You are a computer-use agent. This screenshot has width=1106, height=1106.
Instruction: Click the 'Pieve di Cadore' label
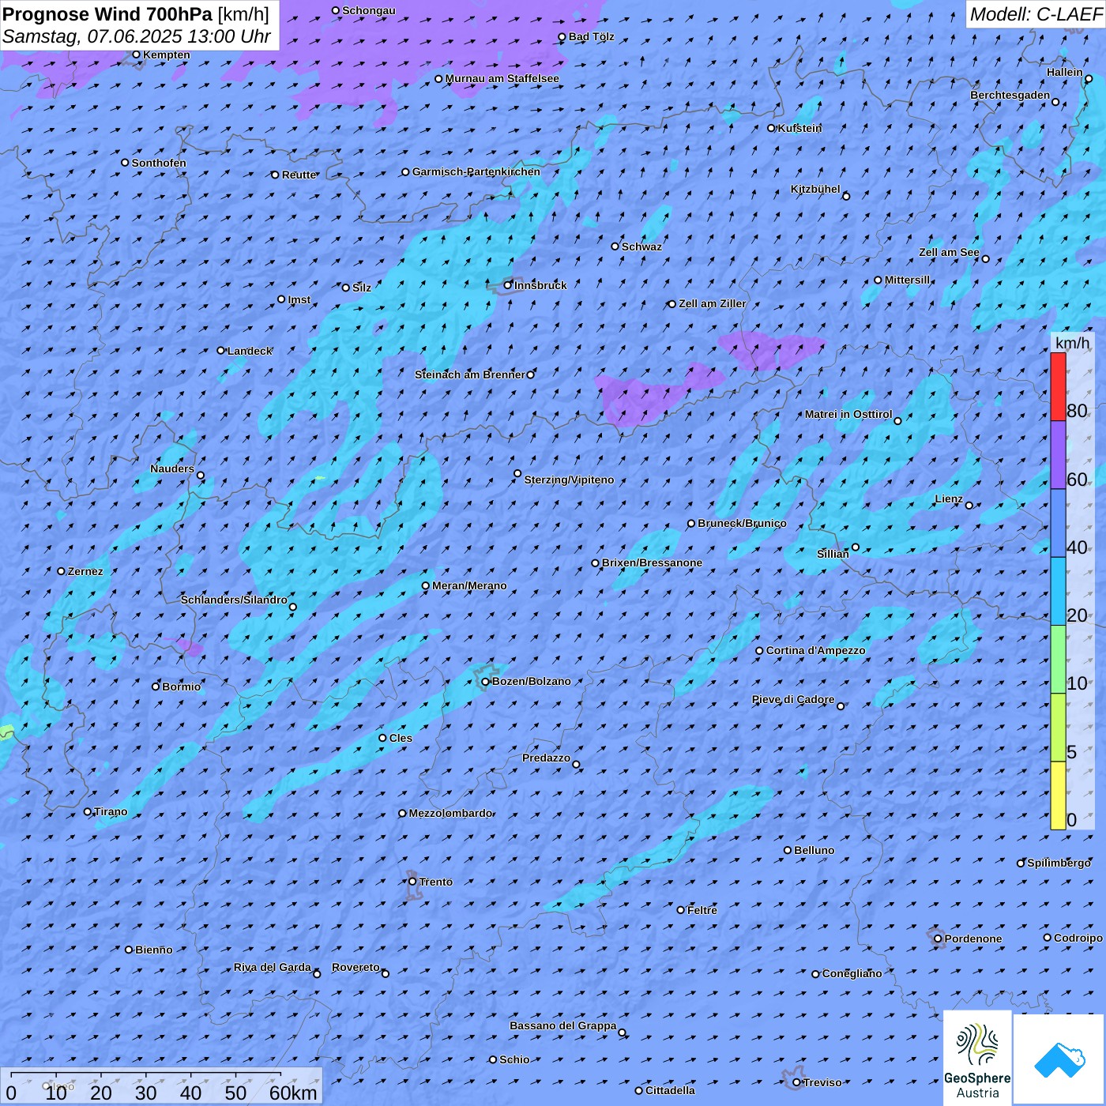[x=793, y=699]
